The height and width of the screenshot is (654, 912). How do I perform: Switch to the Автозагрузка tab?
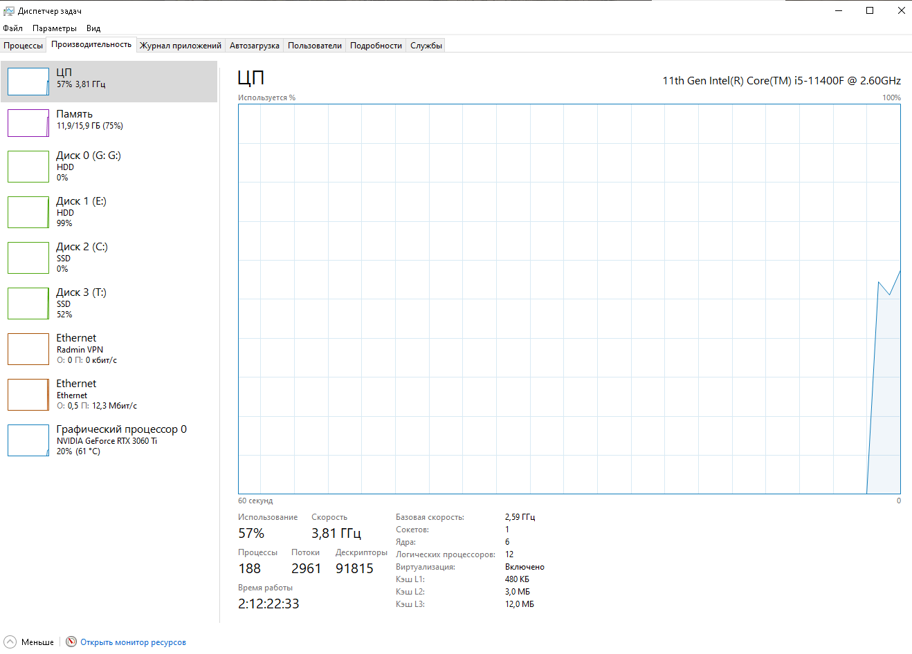pyautogui.click(x=254, y=46)
